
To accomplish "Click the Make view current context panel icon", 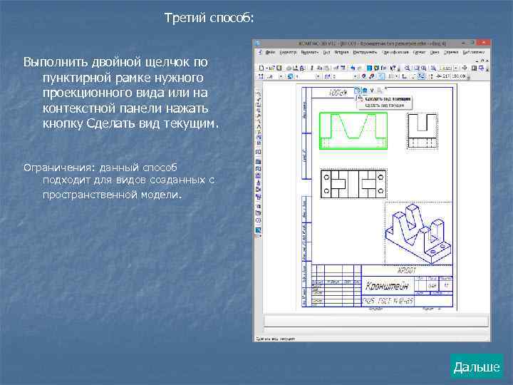I will (358, 90).
